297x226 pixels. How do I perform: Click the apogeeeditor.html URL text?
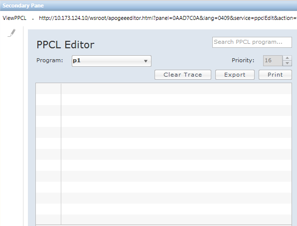pos(168,18)
